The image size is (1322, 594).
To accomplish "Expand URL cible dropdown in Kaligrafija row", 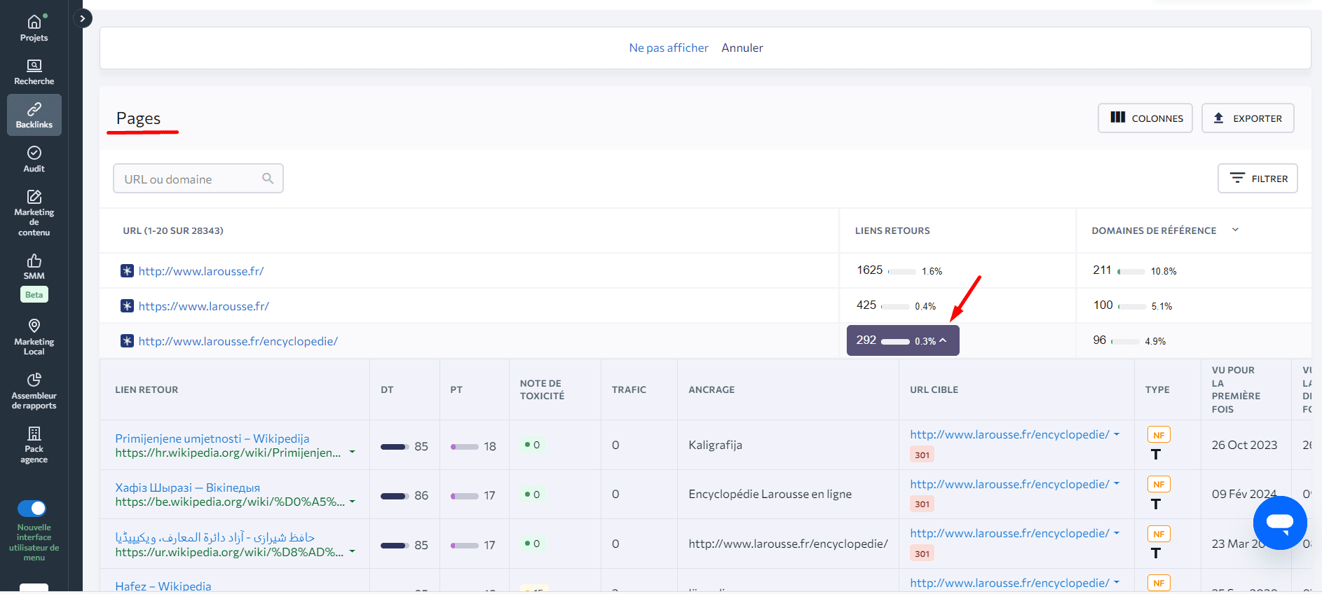I will click(x=1117, y=434).
